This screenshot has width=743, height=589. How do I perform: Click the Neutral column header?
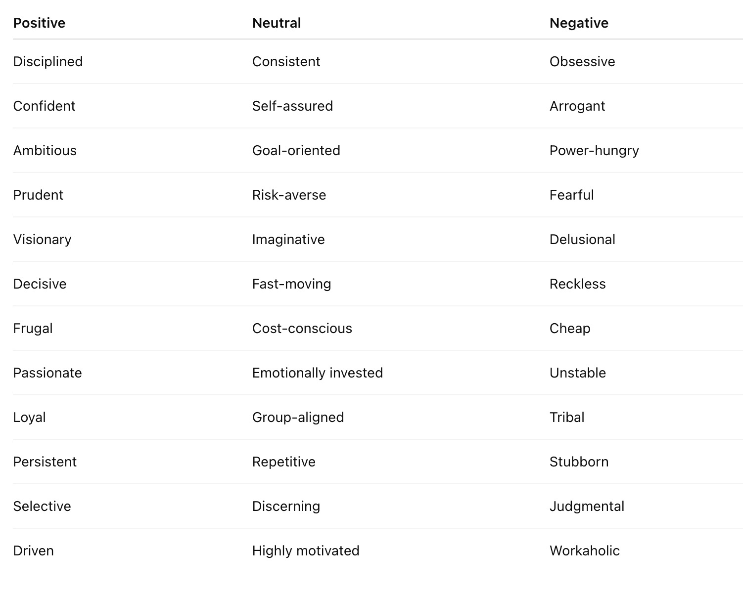tap(277, 23)
